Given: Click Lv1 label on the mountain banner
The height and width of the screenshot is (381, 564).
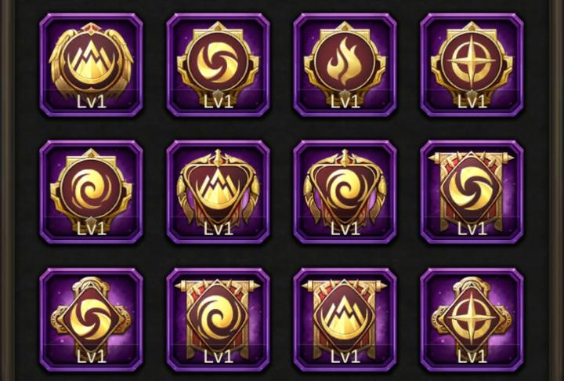Looking at the screenshot, I should coord(345,356).
